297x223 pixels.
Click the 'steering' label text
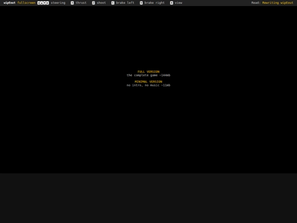point(58,3)
